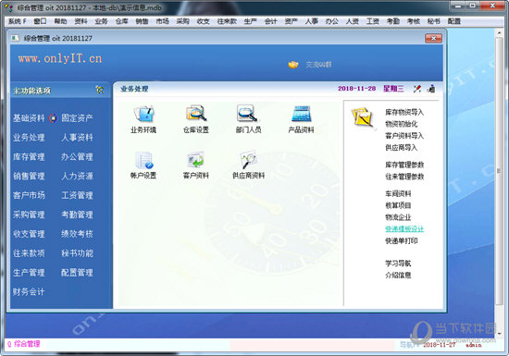This screenshot has height=356, width=509.
Task: Open the 采购 menu
Action: pyautogui.click(x=182, y=21)
